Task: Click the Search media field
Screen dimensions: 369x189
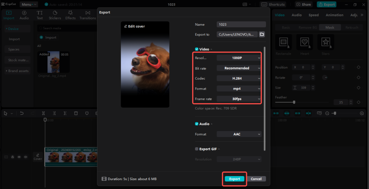Action: tap(67, 28)
